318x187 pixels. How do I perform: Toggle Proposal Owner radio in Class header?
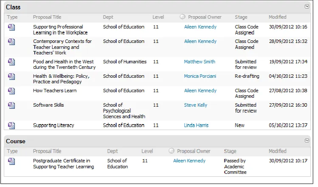(x=182, y=17)
